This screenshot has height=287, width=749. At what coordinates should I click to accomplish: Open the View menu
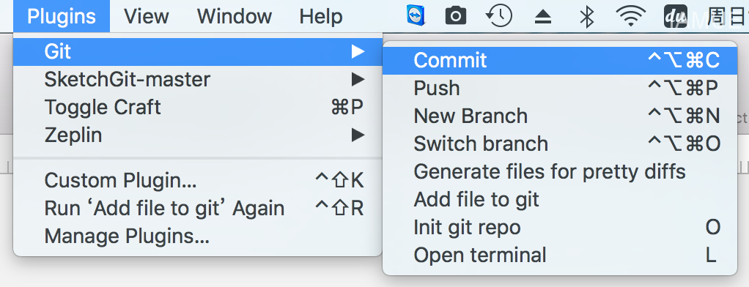pyautogui.click(x=147, y=16)
